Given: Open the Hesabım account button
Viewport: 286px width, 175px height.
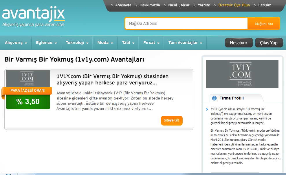Looking at the screenshot, I should pyautogui.click(x=239, y=43).
